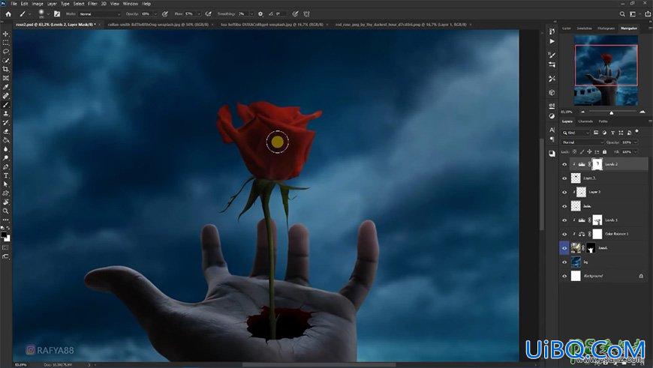Viewport: 653px width, 368px height.
Task: Open the search icon at top right
Action: (622, 13)
